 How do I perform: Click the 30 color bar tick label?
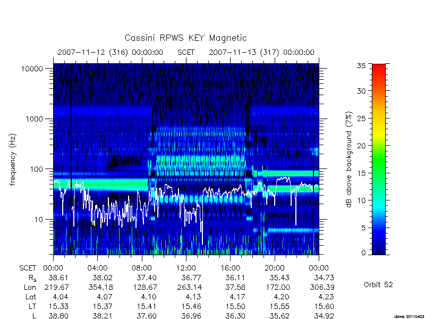[x=361, y=91]
